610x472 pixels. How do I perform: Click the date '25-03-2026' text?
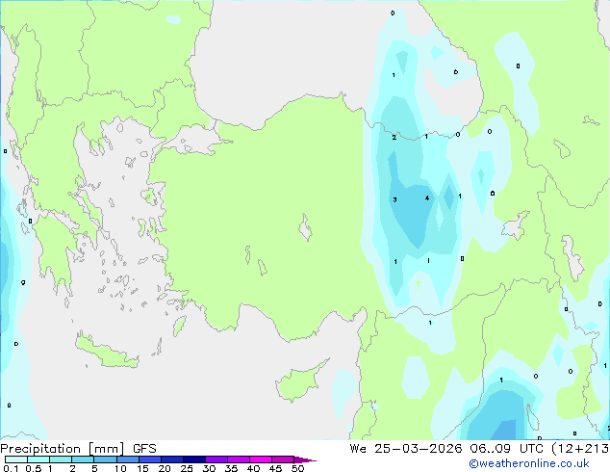click(419, 449)
